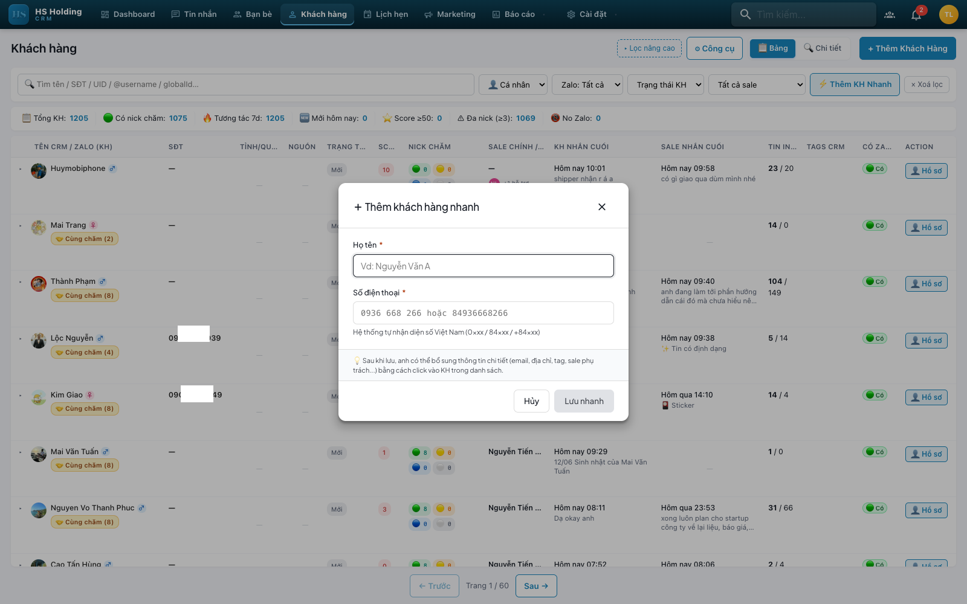The image size is (967, 604).
Task: Click the Trước pagination button
Action: (x=435, y=586)
